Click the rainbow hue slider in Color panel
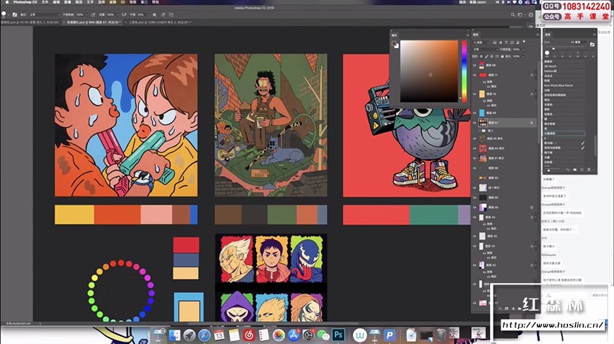This screenshot has height=344, width=614. coord(465,71)
